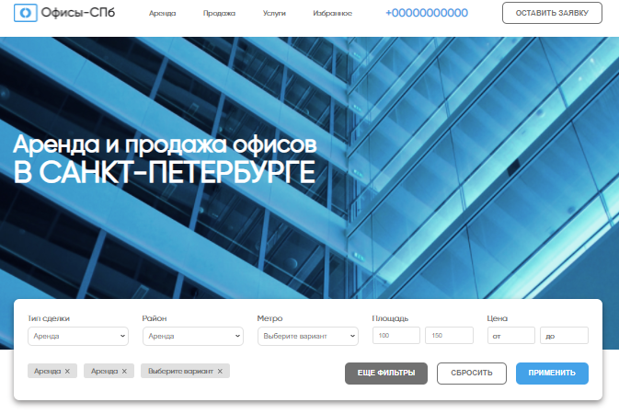Reset filters with the Сбросить button
619x414 pixels.
point(472,373)
